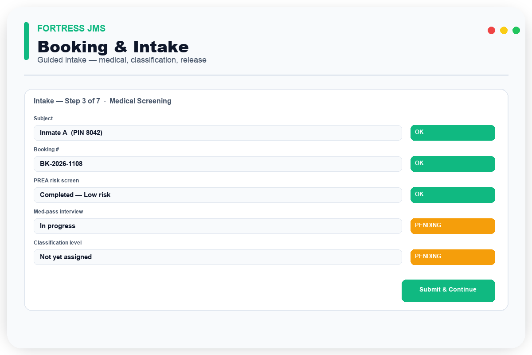Click the Subject field label
532x355 pixels.
[x=43, y=118]
